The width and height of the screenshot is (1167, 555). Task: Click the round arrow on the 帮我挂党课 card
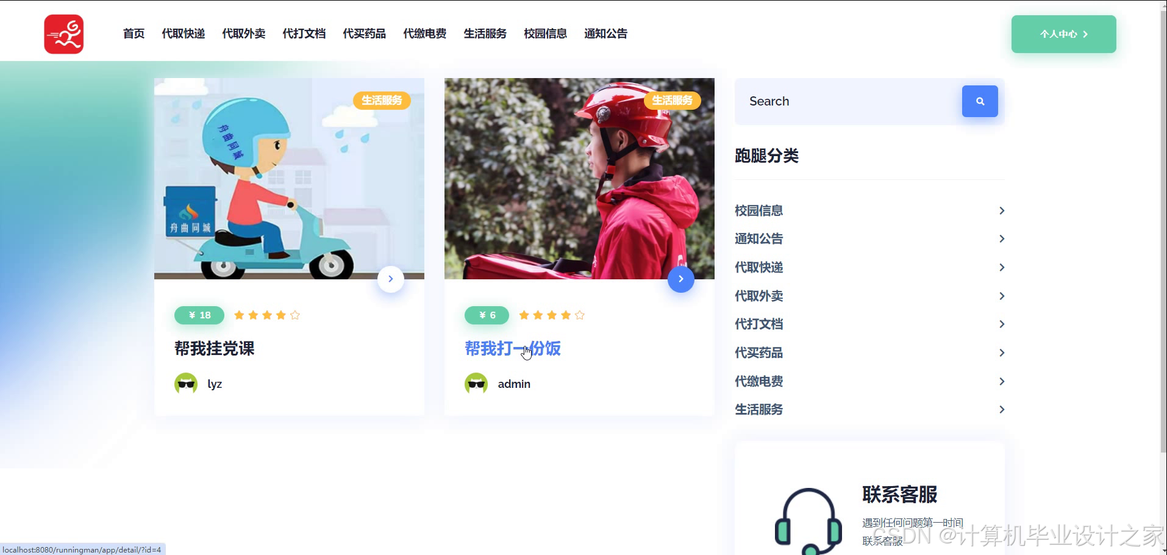coord(391,279)
